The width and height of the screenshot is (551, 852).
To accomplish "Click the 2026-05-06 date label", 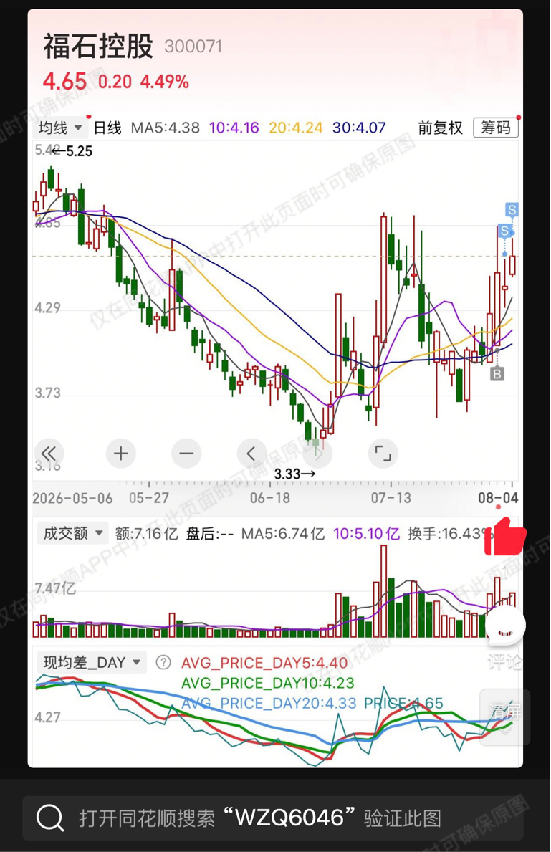I will (x=72, y=498).
